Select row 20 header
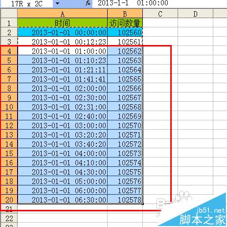227x227 pixels. (x=9, y=200)
